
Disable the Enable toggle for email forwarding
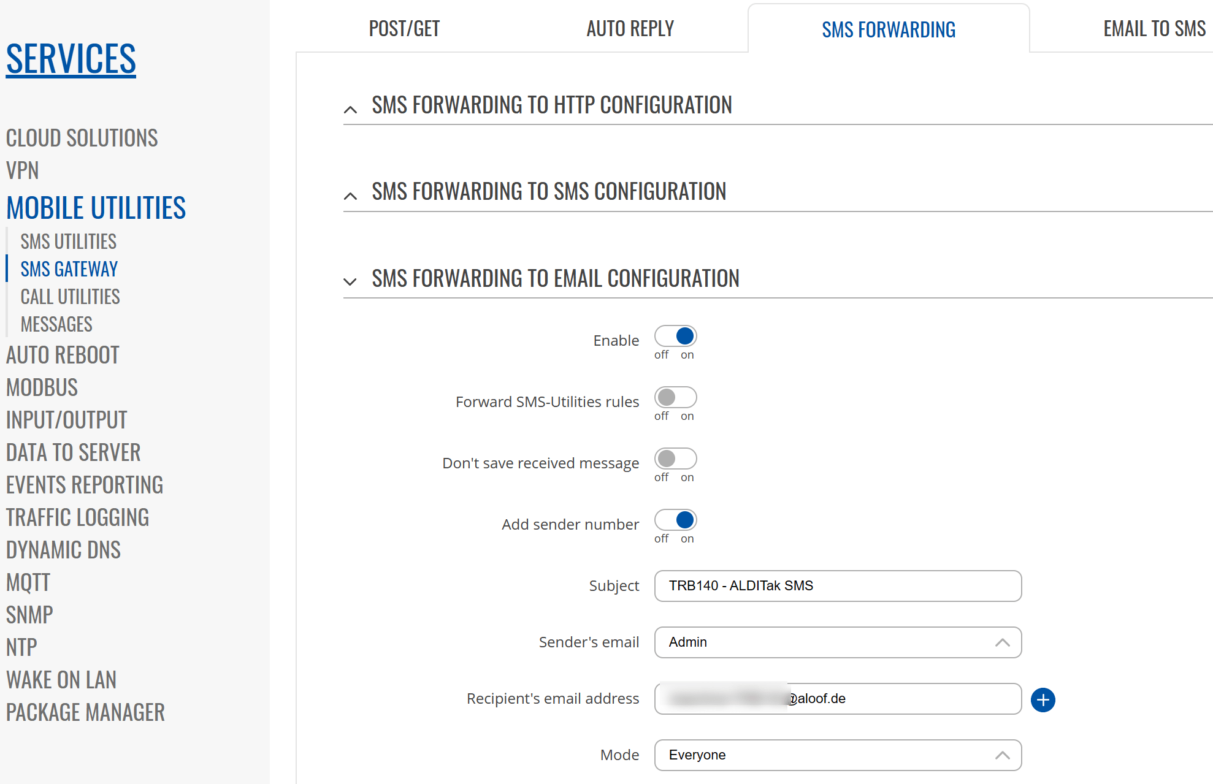pos(675,336)
